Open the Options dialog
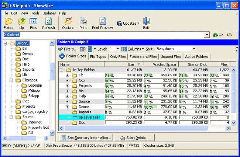The width and height of the screenshot is (240, 157). tap(68, 21)
